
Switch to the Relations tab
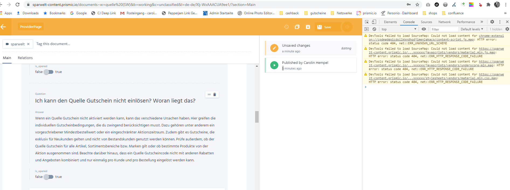25,58
